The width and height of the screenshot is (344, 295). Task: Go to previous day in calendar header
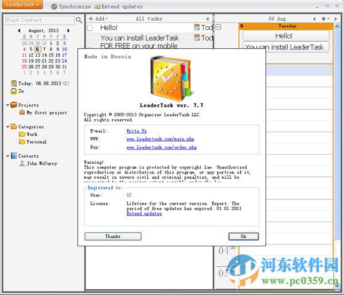[314, 19]
